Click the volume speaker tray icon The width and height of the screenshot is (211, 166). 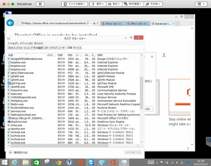pyautogui.click(x=177, y=162)
